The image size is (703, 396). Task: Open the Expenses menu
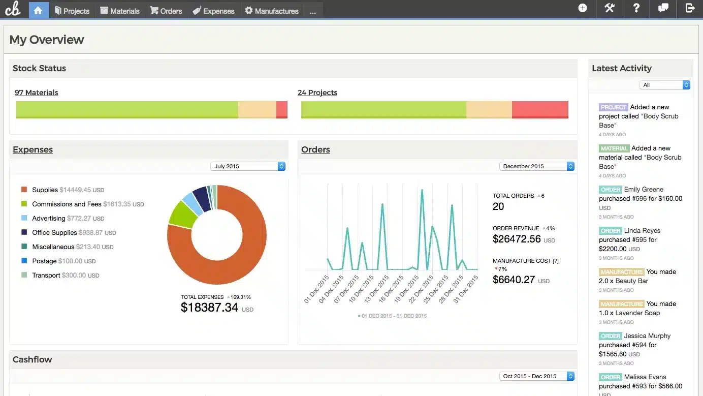coord(213,11)
